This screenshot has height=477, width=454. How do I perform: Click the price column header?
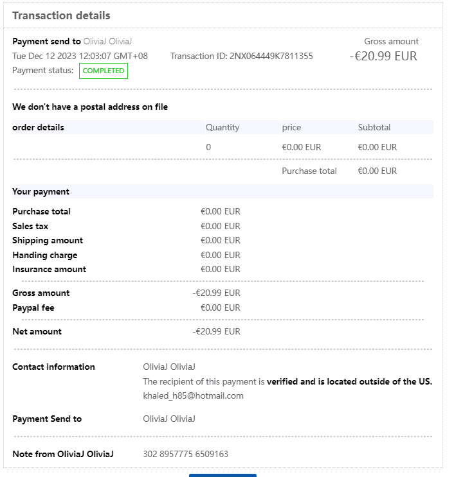(x=291, y=127)
